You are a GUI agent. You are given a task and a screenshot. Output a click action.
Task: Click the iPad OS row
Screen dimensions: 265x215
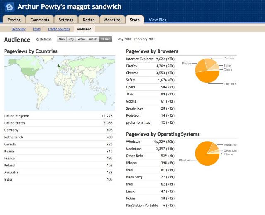(x=152, y=170)
